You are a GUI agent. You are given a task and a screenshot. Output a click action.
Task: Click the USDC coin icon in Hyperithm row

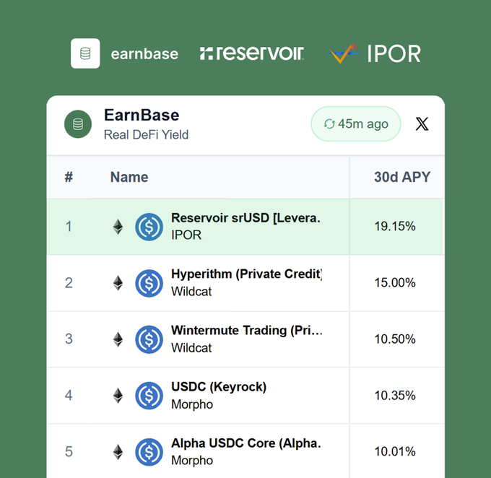(x=149, y=283)
